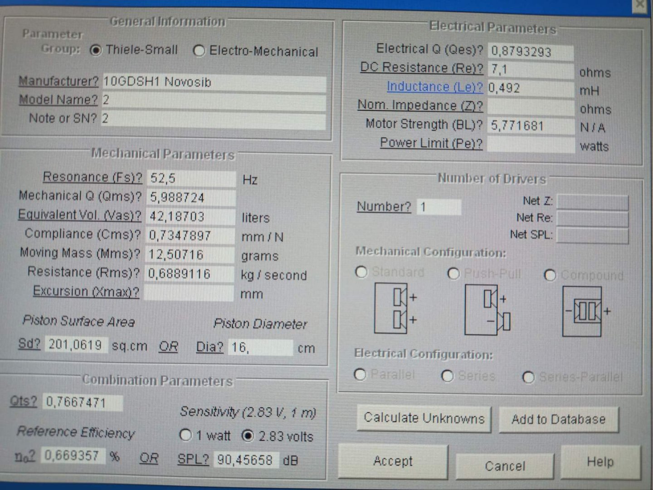Screen dimensions: 653x490
Task: Open Help for this dialog
Action: 600,462
